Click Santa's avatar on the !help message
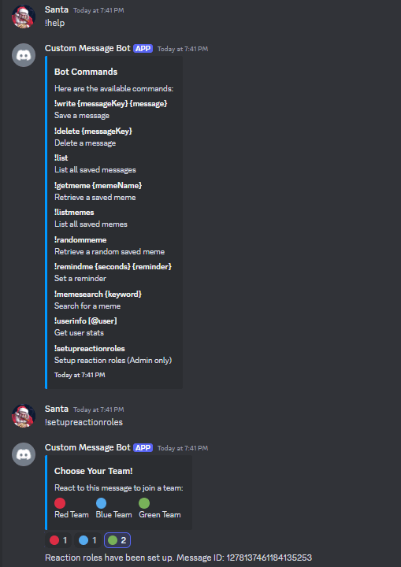This screenshot has height=567, width=401. (24, 17)
